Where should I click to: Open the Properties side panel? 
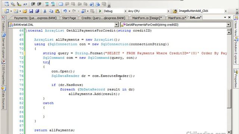tap(236, 79)
